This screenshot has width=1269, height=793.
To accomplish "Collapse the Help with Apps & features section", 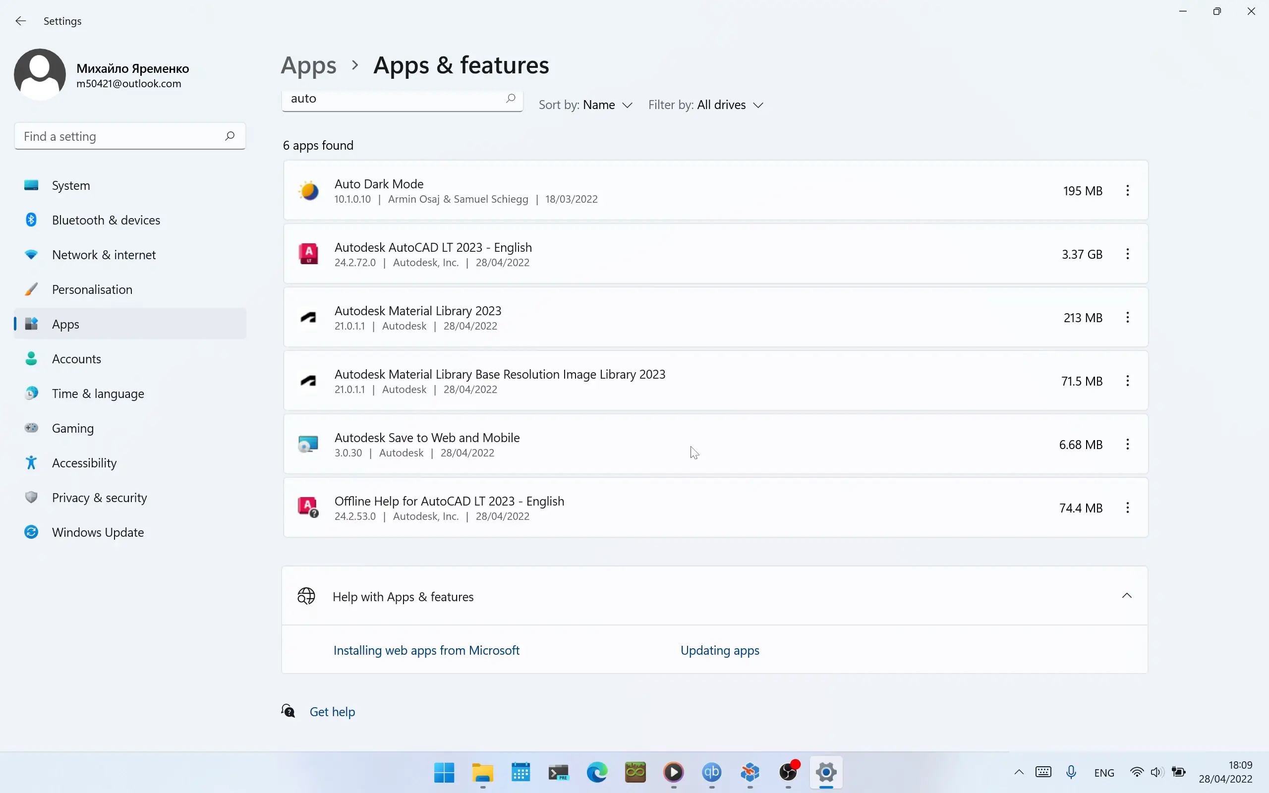I will pyautogui.click(x=1126, y=596).
